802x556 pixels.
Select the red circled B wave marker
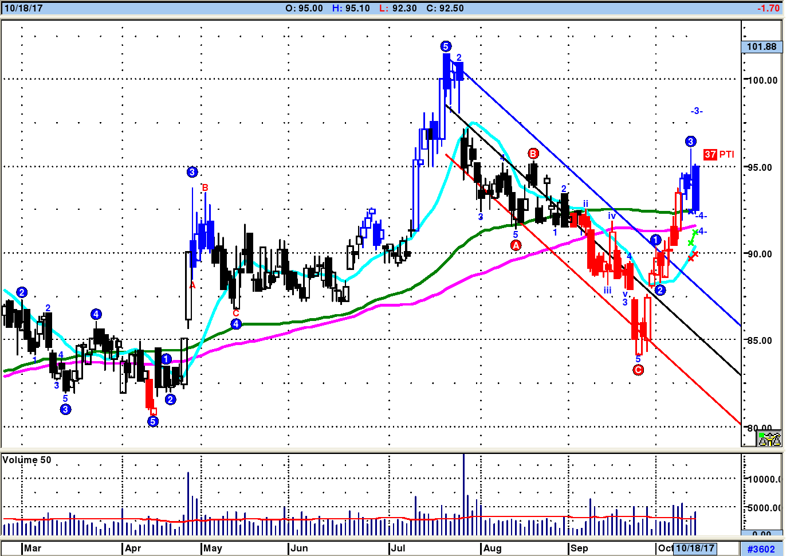(533, 154)
